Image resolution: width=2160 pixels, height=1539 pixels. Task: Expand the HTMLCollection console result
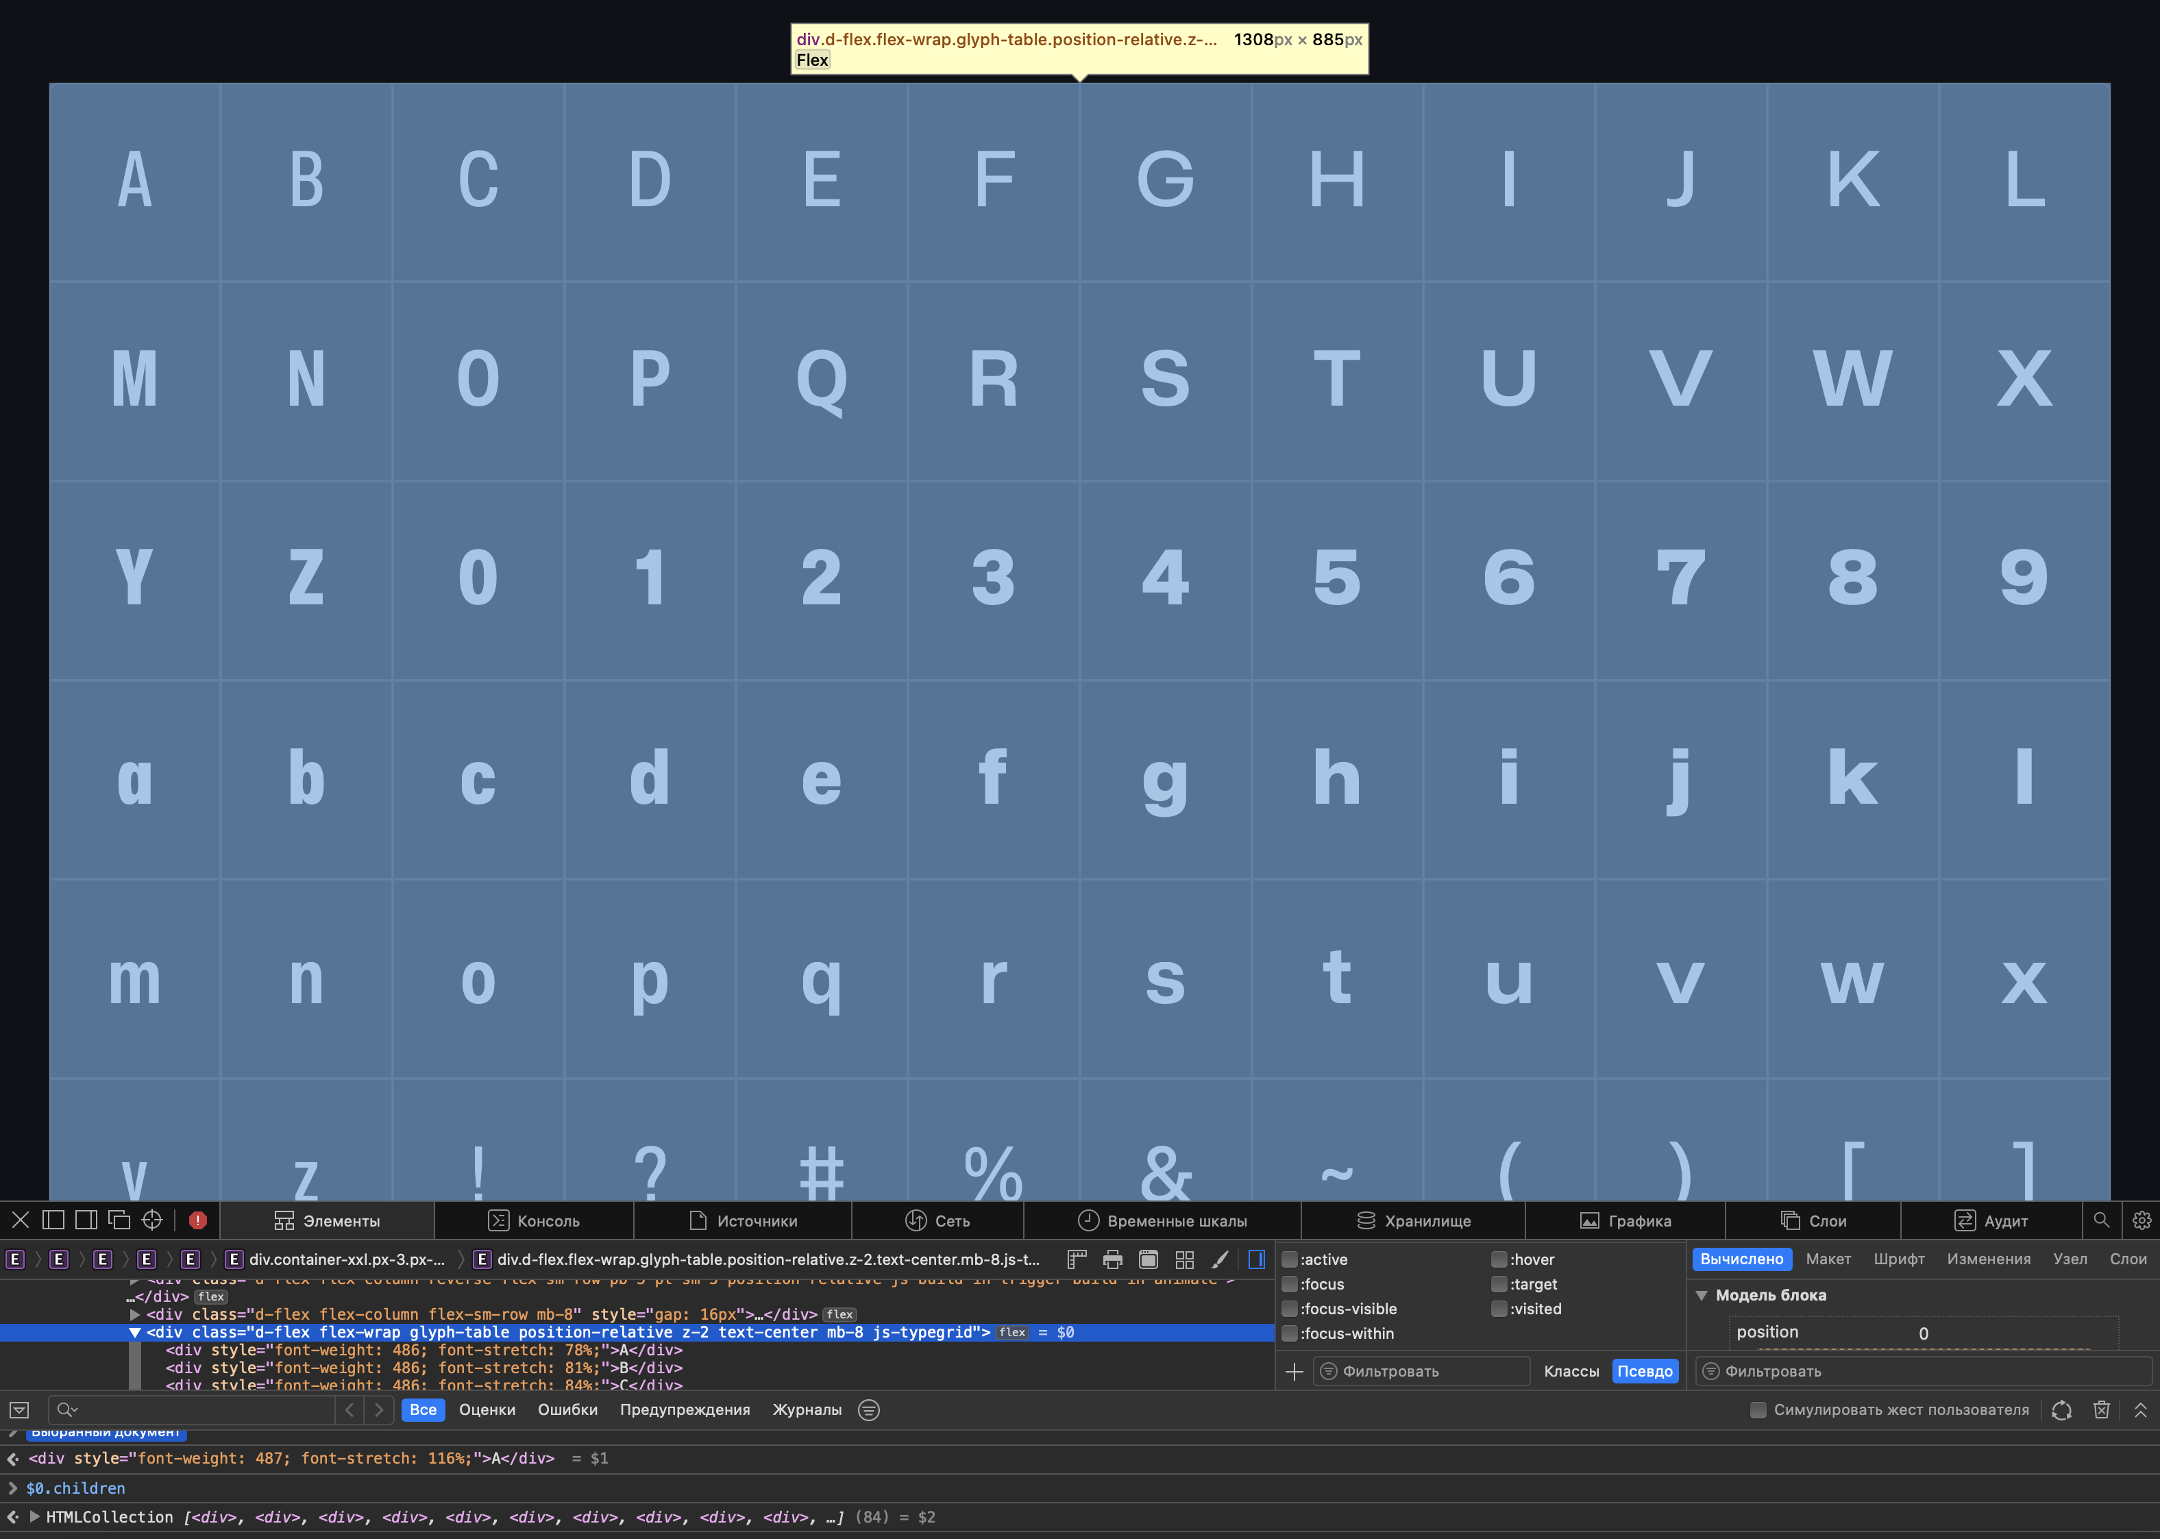pyautogui.click(x=35, y=1517)
